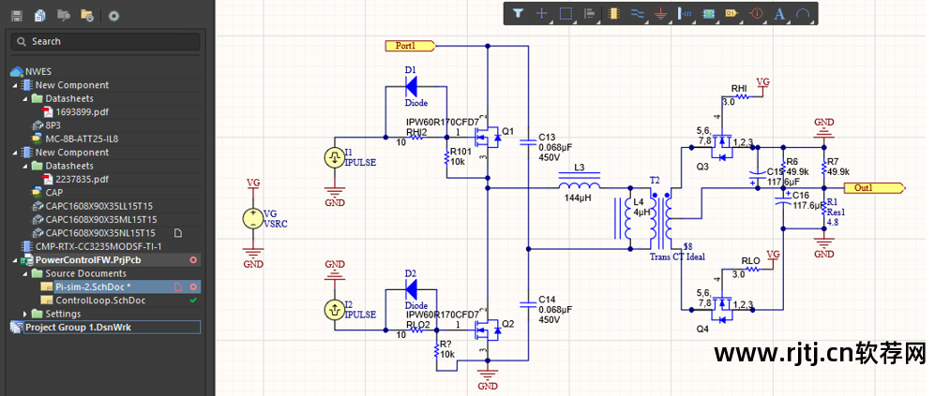Select the selection Filter funnel tool
935x396 pixels.
(x=518, y=13)
